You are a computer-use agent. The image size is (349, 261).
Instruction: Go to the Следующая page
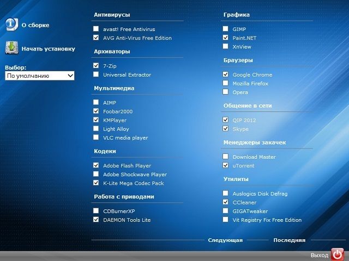[x=225, y=240]
